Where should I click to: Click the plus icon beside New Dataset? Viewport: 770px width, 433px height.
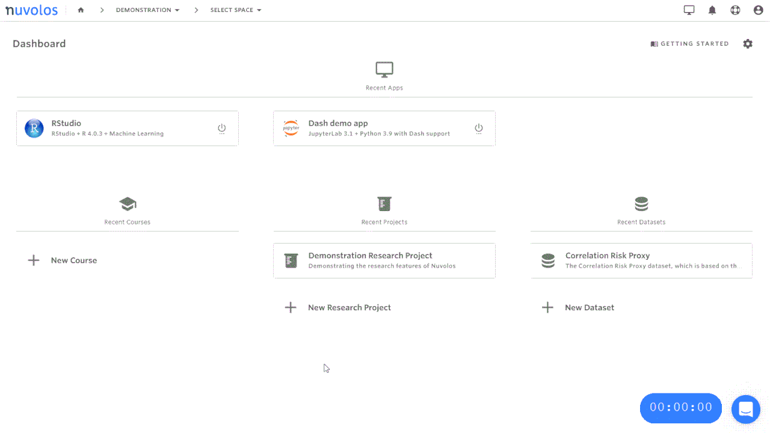coord(547,307)
